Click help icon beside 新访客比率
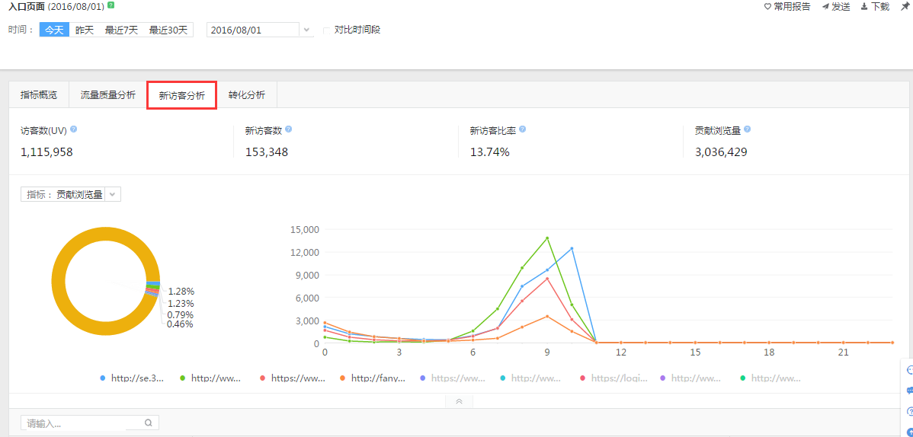The image size is (913, 437). tap(522, 129)
